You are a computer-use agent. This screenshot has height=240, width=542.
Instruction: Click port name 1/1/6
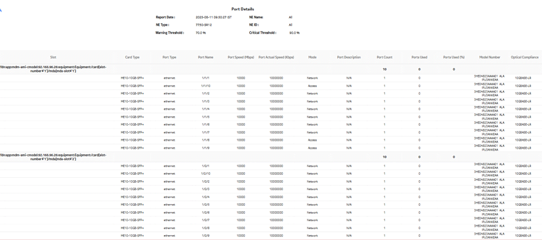click(x=206, y=124)
